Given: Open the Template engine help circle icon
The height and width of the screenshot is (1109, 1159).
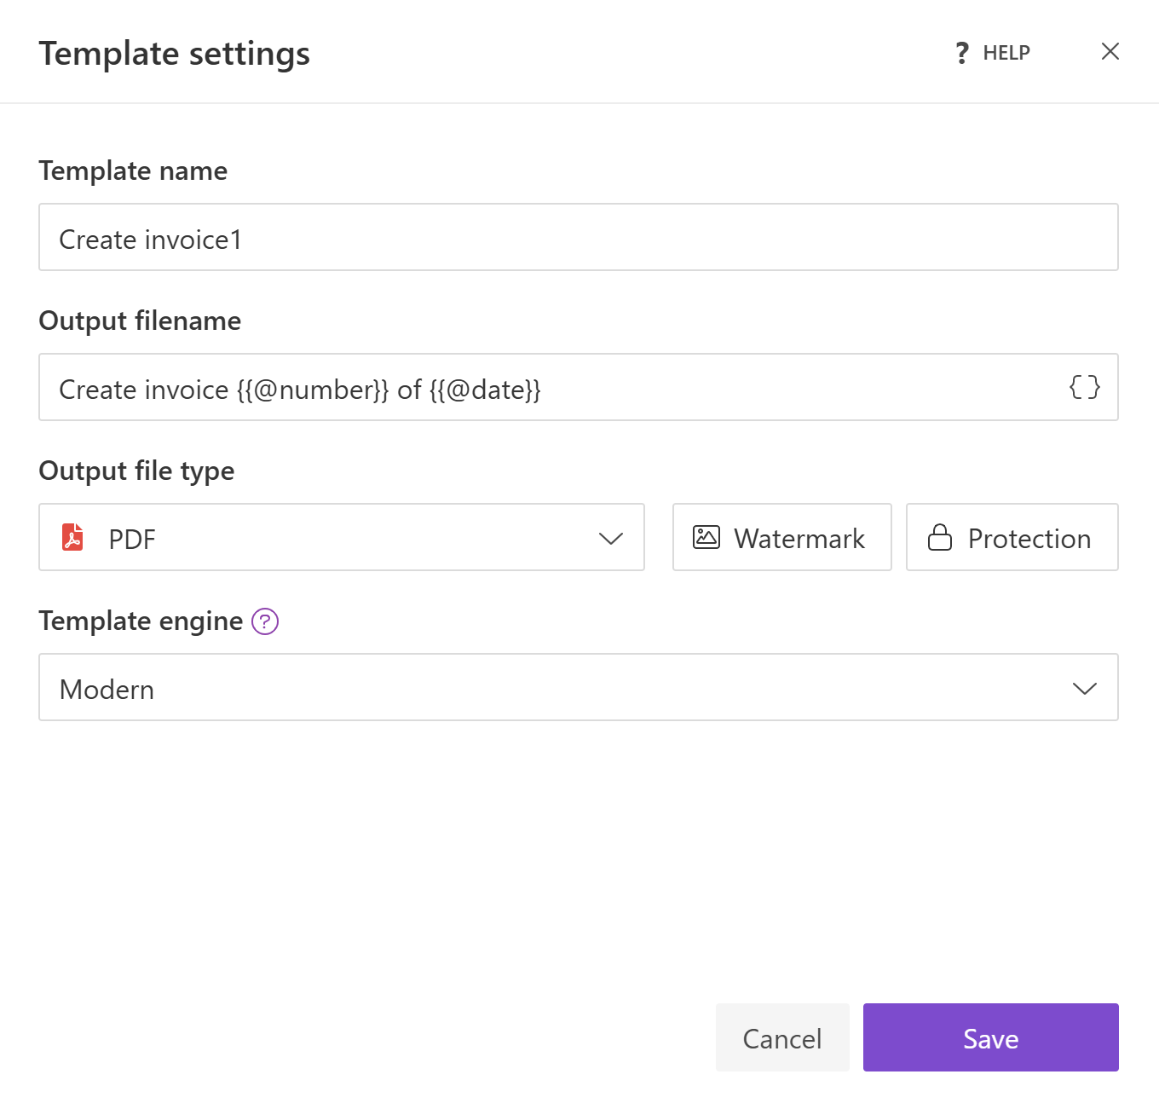Looking at the screenshot, I should (265, 621).
